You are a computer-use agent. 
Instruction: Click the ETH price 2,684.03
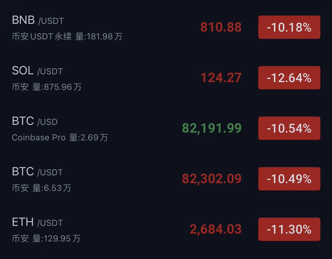click(x=216, y=229)
